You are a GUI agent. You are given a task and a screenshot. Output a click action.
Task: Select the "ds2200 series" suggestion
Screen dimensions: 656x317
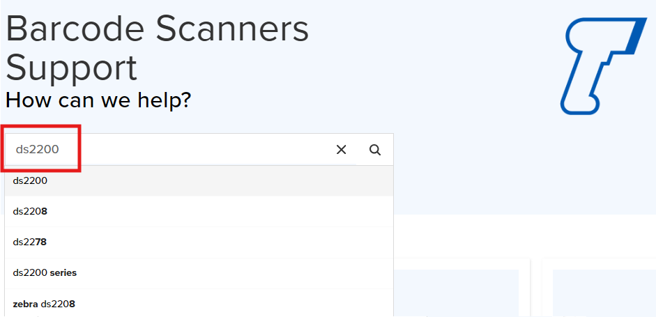(45, 272)
